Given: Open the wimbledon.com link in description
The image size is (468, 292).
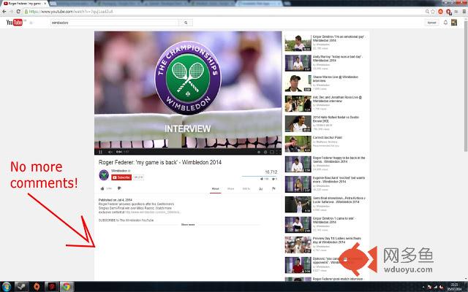Looking at the screenshot, I should point(152,212).
